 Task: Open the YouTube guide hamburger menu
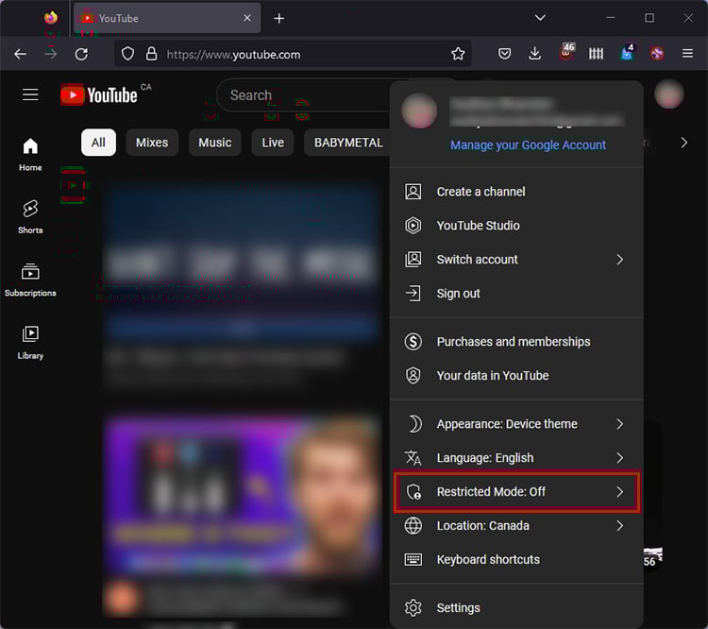[30, 94]
